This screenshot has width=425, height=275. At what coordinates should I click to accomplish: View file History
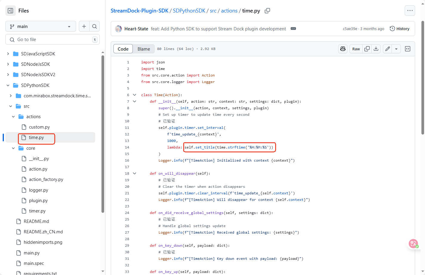pos(400,29)
